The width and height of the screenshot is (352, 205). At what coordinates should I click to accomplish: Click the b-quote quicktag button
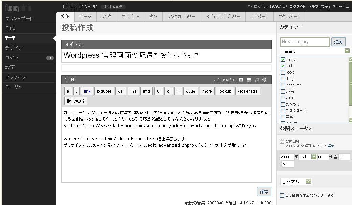104,91
